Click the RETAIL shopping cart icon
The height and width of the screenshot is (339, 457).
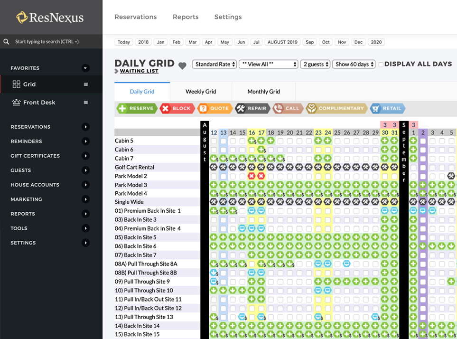coord(375,108)
